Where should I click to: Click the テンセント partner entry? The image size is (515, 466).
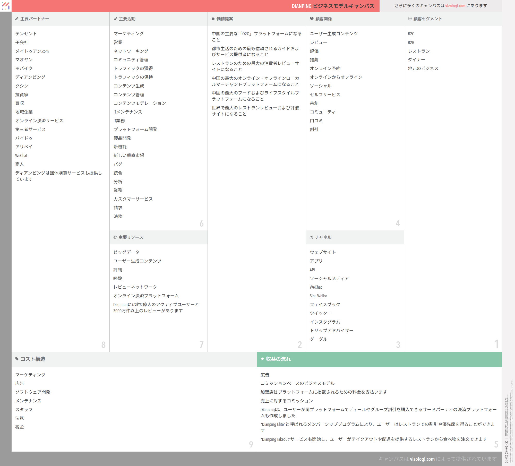26,34
